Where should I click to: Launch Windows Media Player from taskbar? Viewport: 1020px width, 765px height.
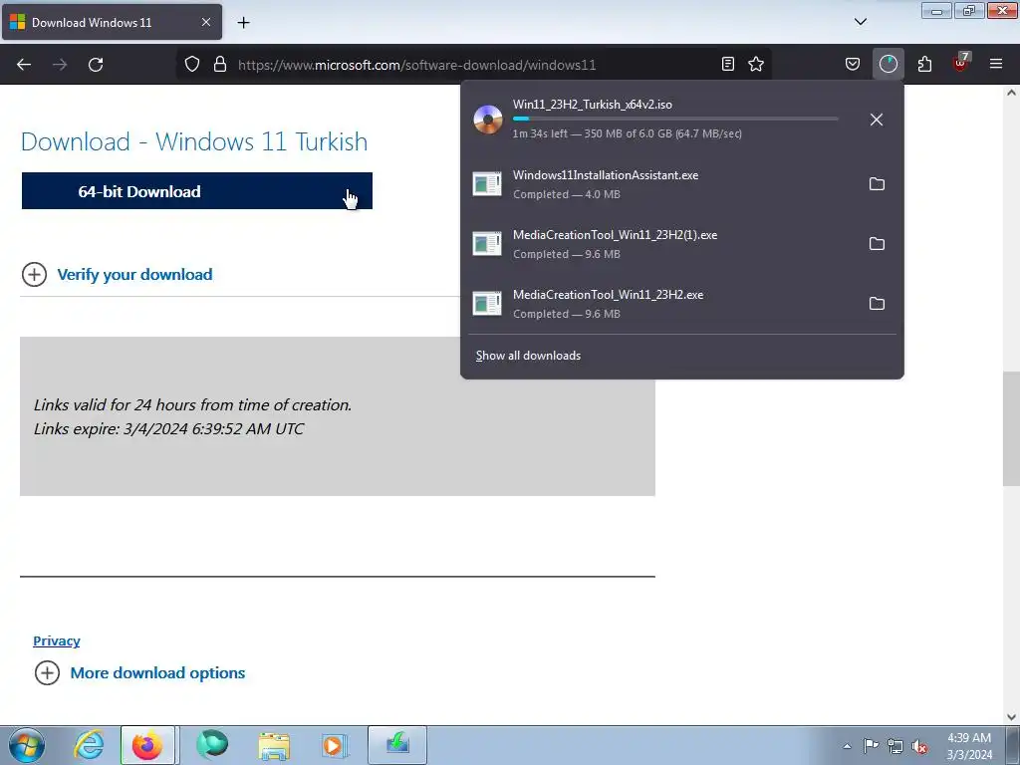tap(335, 745)
